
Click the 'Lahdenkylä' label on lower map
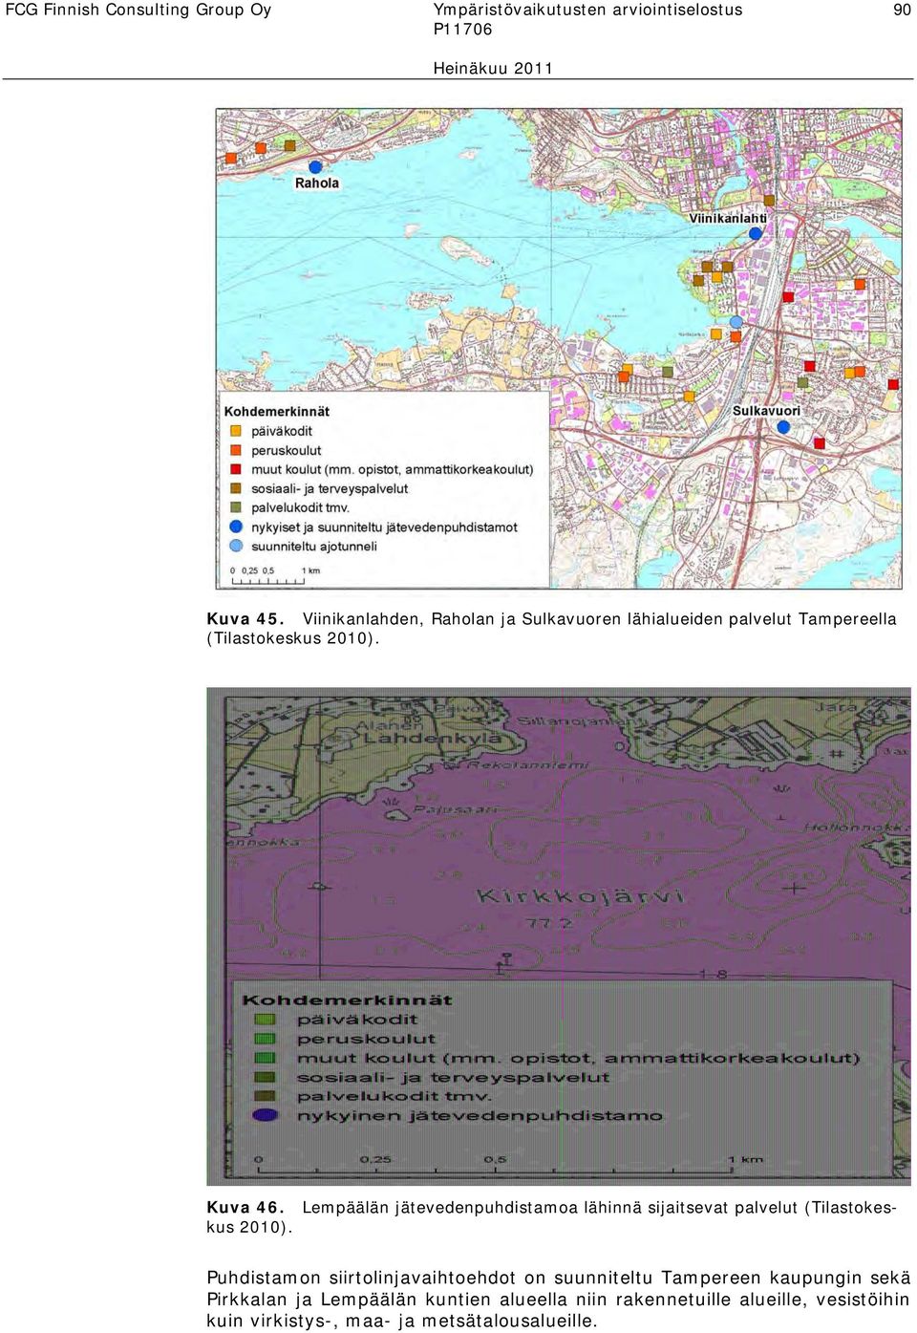click(432, 738)
